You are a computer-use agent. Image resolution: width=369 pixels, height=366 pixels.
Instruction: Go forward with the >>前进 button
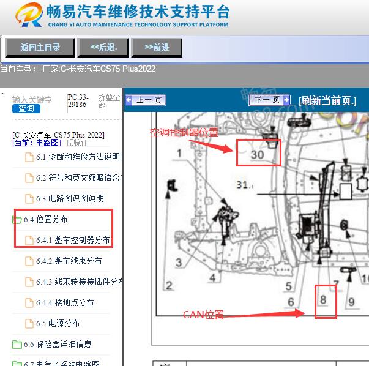tap(157, 48)
